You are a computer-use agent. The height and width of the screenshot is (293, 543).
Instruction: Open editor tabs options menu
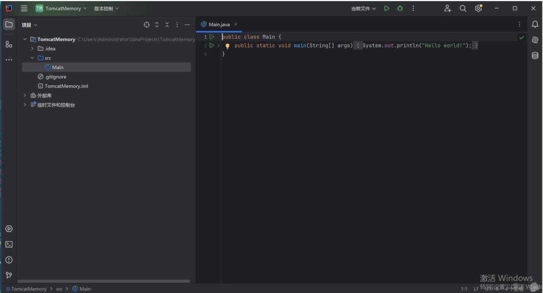point(519,24)
